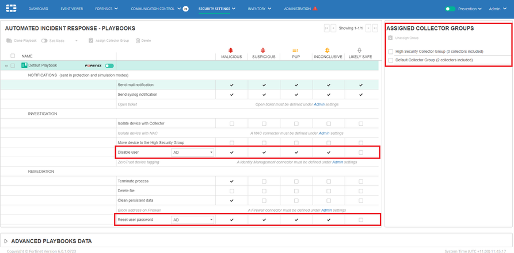The image size is (514, 253).
Task: Click the Fortinet logo icon
Action: click(x=11, y=9)
